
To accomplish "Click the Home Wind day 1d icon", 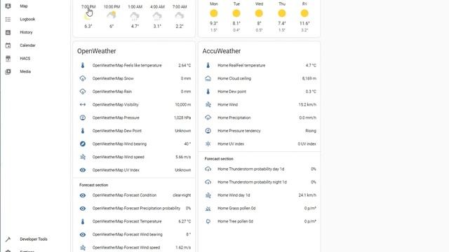I will (x=208, y=195).
